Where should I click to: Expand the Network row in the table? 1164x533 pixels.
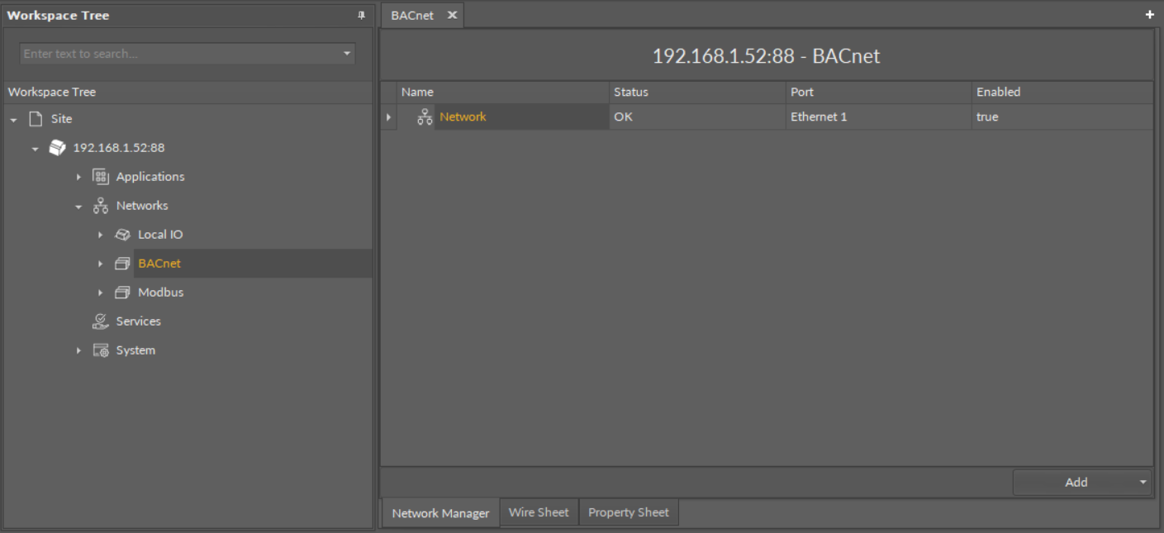pos(387,117)
